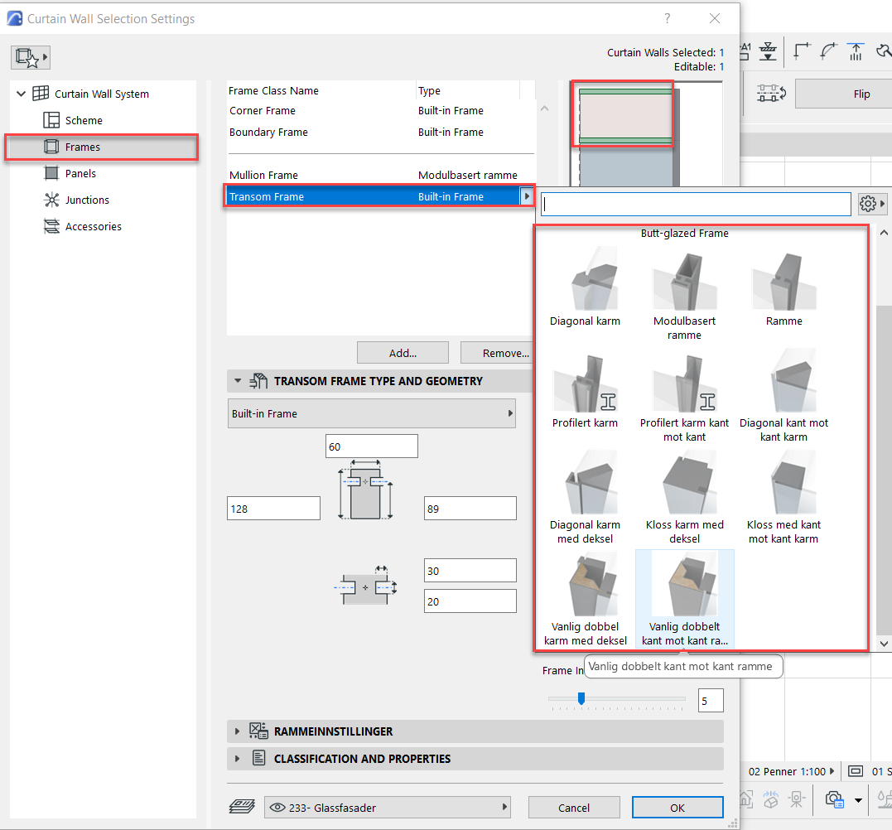Click the gravity icon in background toolbar
Image resolution: width=892 pixels, height=830 pixels.
768,51
